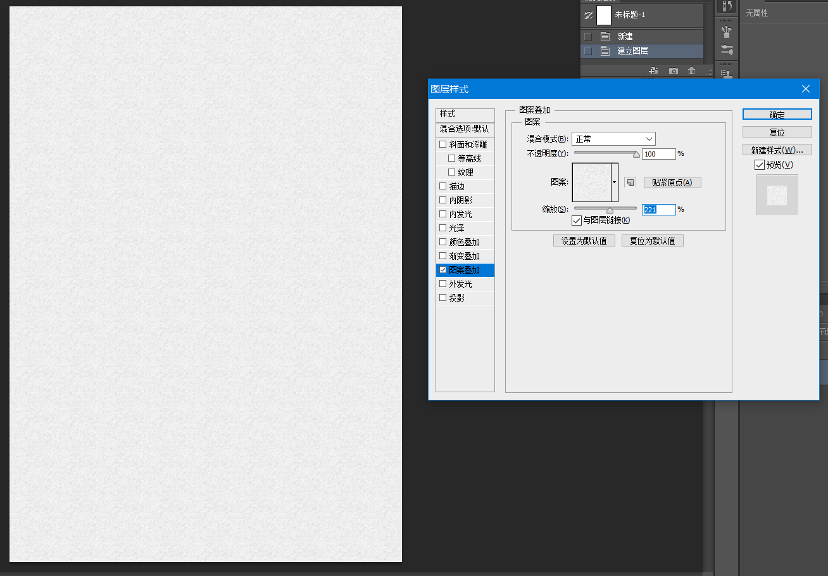Click the 新建样式(W)... button
This screenshot has width=828, height=576.
[777, 150]
